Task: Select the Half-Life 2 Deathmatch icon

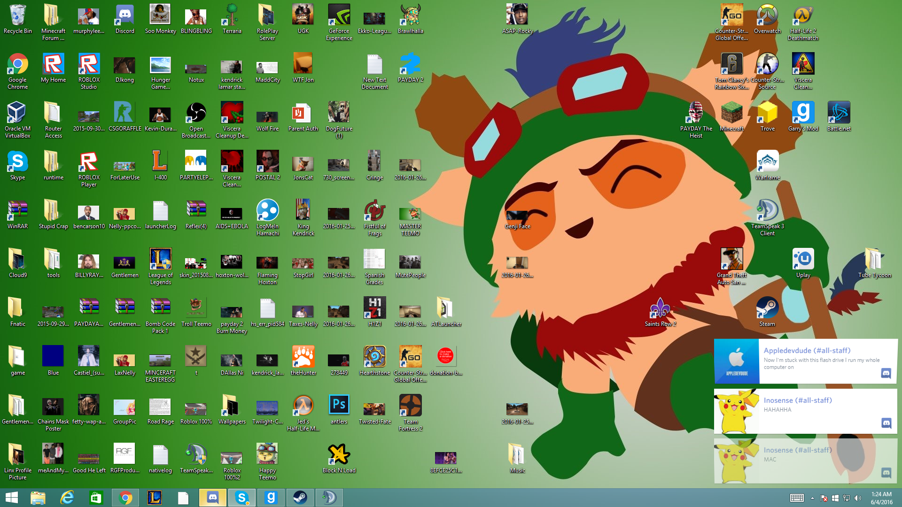Action: point(803,23)
